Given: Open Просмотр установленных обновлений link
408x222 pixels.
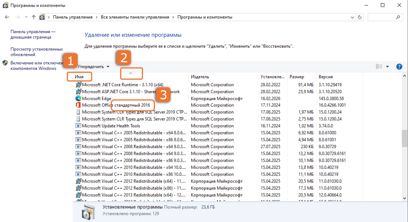Looking at the screenshot, I should pos(37,52).
